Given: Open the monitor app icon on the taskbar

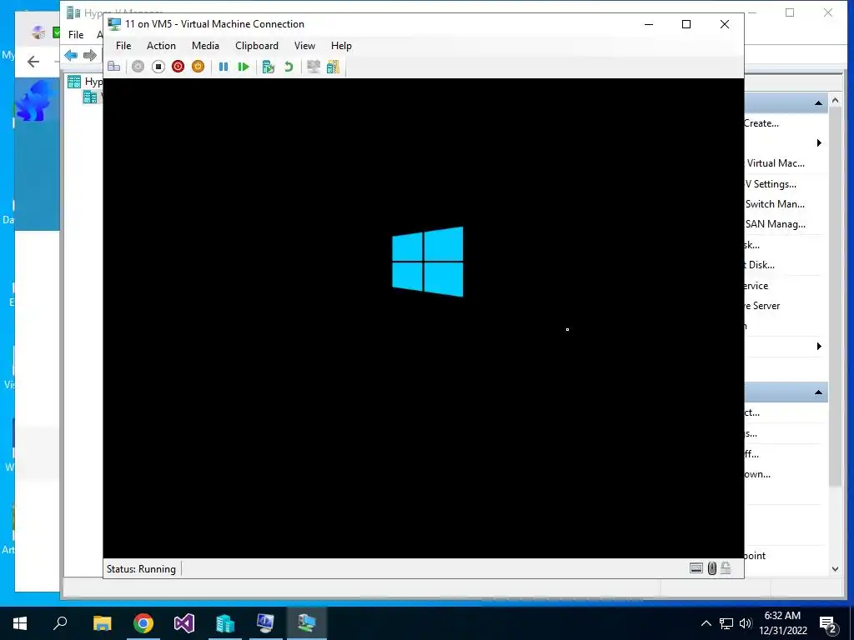Looking at the screenshot, I should (265, 623).
